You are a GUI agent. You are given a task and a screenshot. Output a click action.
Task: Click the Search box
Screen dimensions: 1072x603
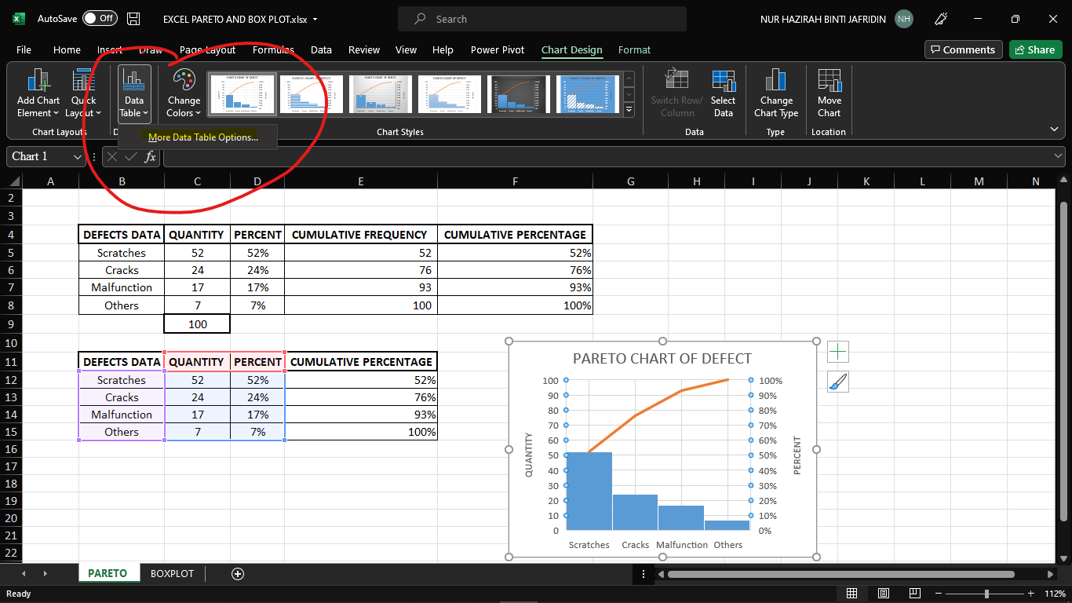[x=541, y=19]
